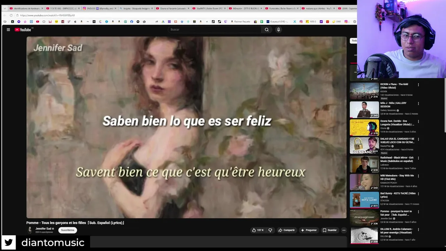Share the video with Compartir
This screenshot has height=251, width=446.
pyautogui.click(x=286, y=230)
